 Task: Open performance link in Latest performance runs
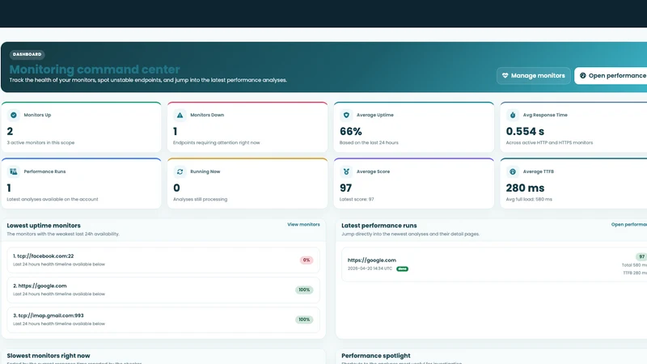629,225
